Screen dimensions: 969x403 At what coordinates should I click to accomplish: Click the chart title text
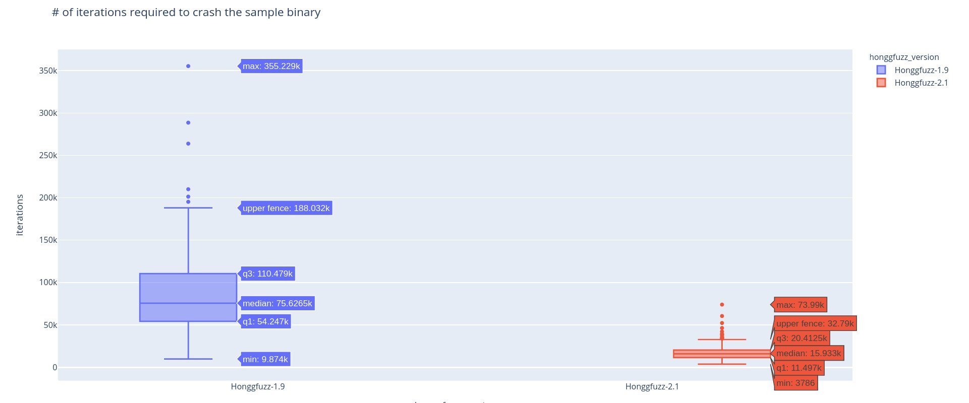coord(186,12)
